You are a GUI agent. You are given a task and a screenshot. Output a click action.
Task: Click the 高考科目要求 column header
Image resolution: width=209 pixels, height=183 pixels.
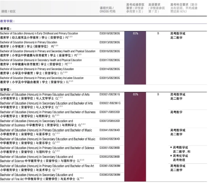(187, 7)
